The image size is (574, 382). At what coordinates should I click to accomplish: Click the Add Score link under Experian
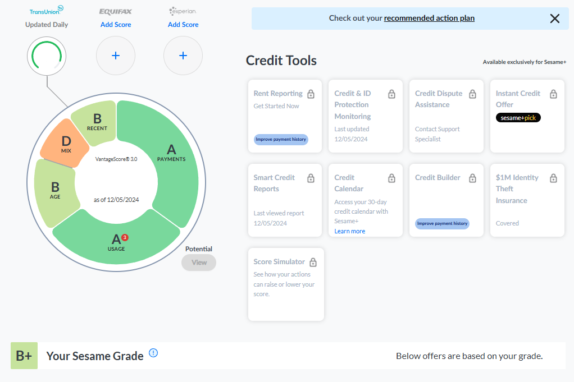[x=183, y=25]
